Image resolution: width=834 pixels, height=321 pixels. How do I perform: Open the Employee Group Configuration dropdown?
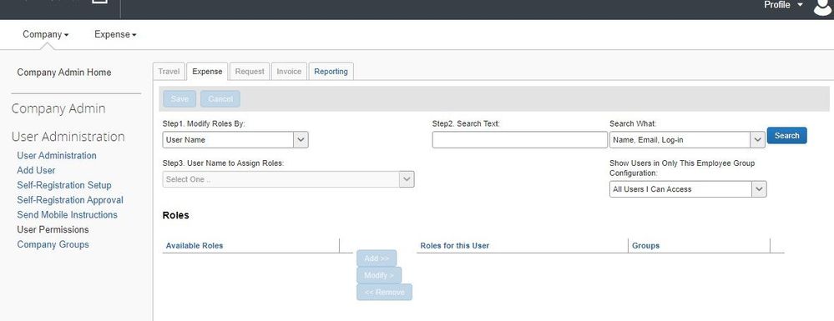pos(688,189)
